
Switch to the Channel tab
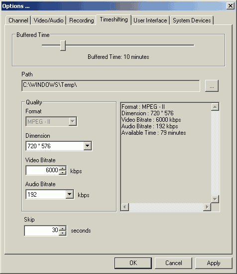[18, 20]
